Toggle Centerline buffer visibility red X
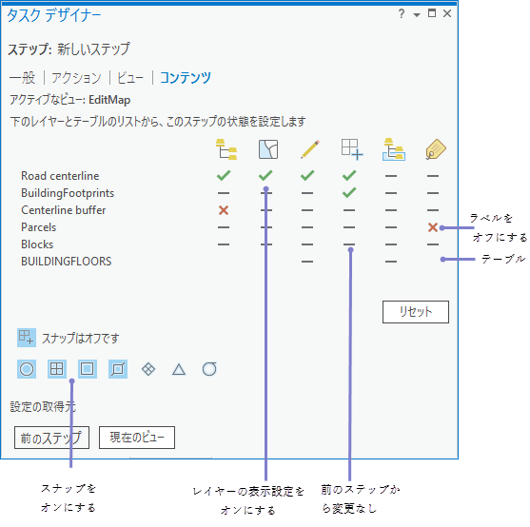The image size is (530, 527). (224, 210)
